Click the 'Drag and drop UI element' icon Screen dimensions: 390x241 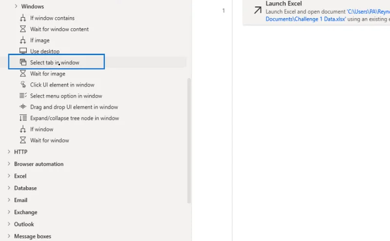point(23,107)
